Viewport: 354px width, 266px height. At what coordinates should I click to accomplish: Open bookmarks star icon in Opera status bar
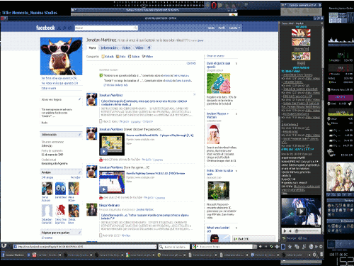click(290, 247)
